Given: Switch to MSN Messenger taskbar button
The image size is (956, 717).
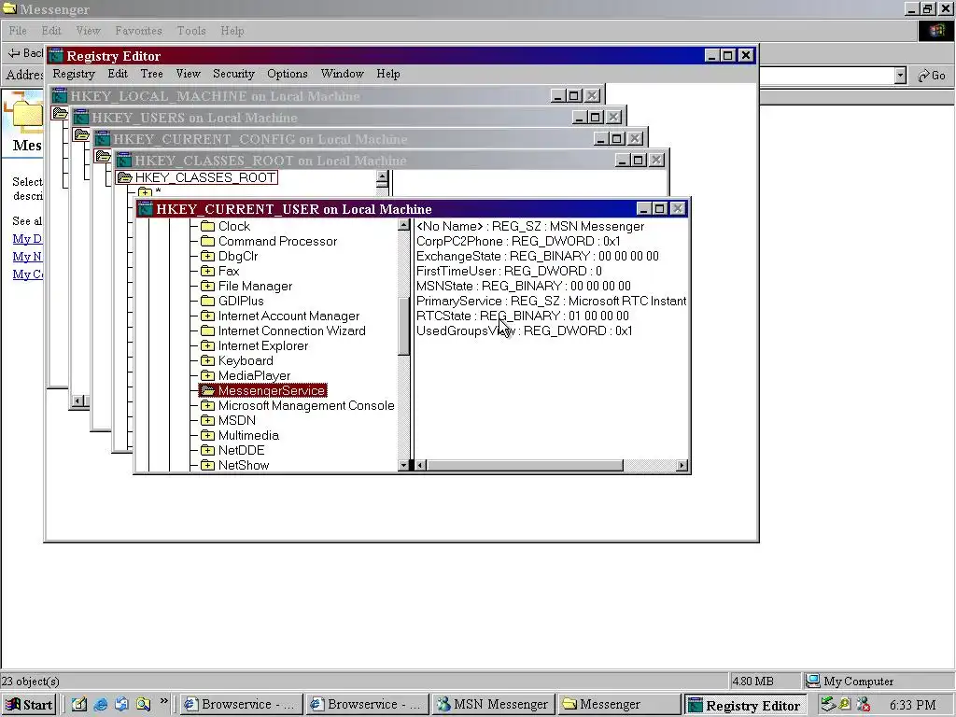Looking at the screenshot, I should click(x=494, y=705).
